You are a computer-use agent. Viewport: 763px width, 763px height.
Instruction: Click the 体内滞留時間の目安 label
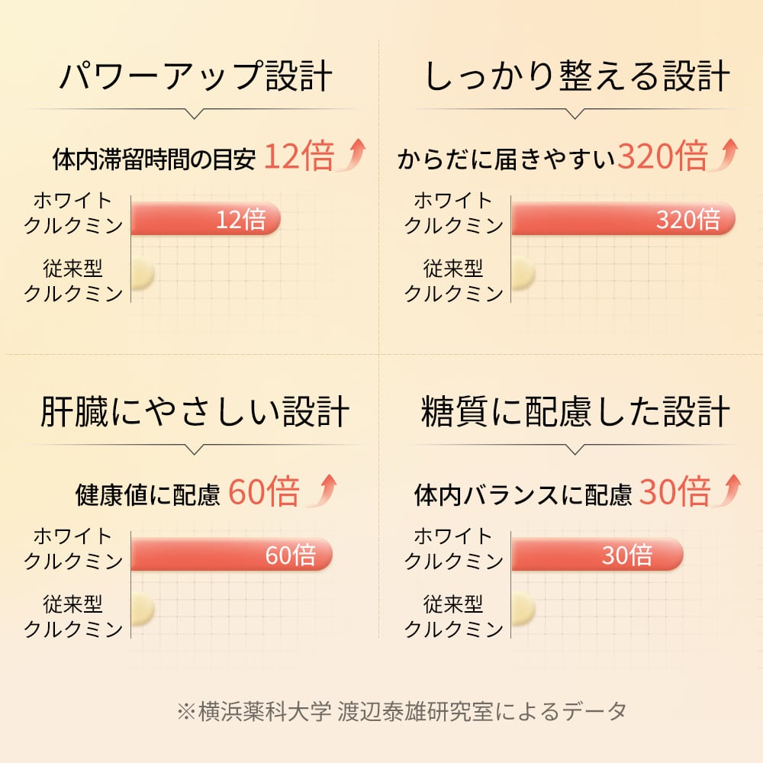click(x=153, y=159)
